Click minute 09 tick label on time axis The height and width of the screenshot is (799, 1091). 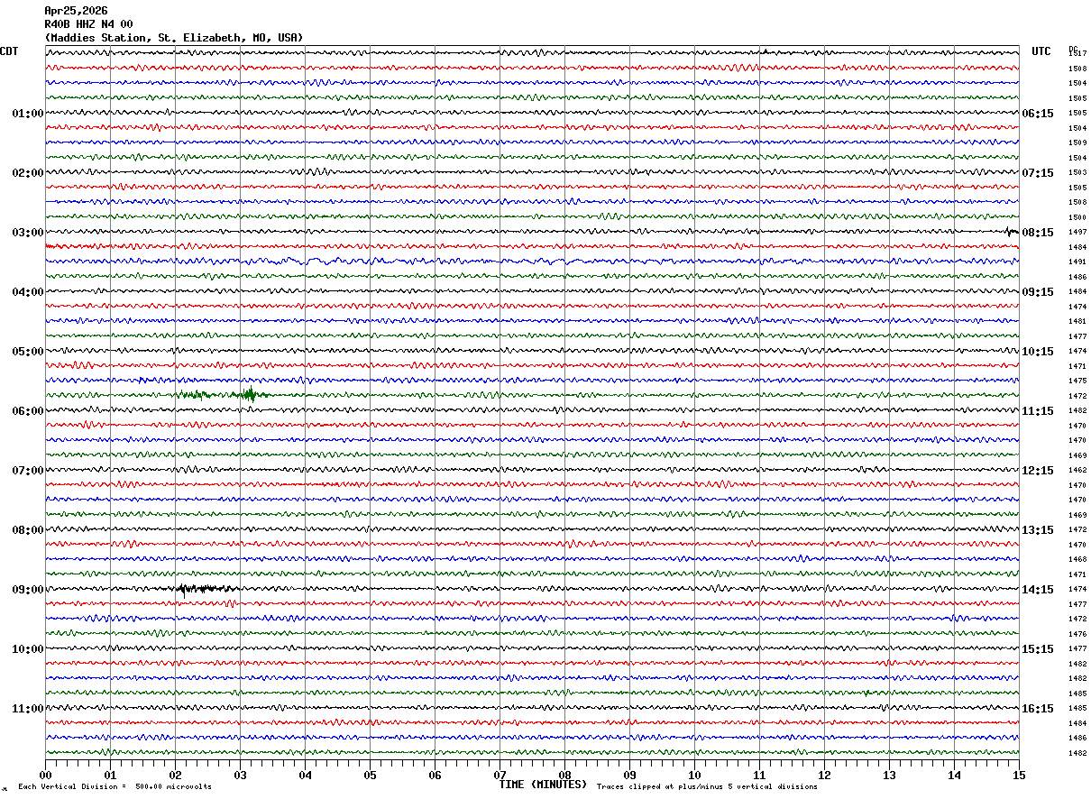tap(629, 775)
